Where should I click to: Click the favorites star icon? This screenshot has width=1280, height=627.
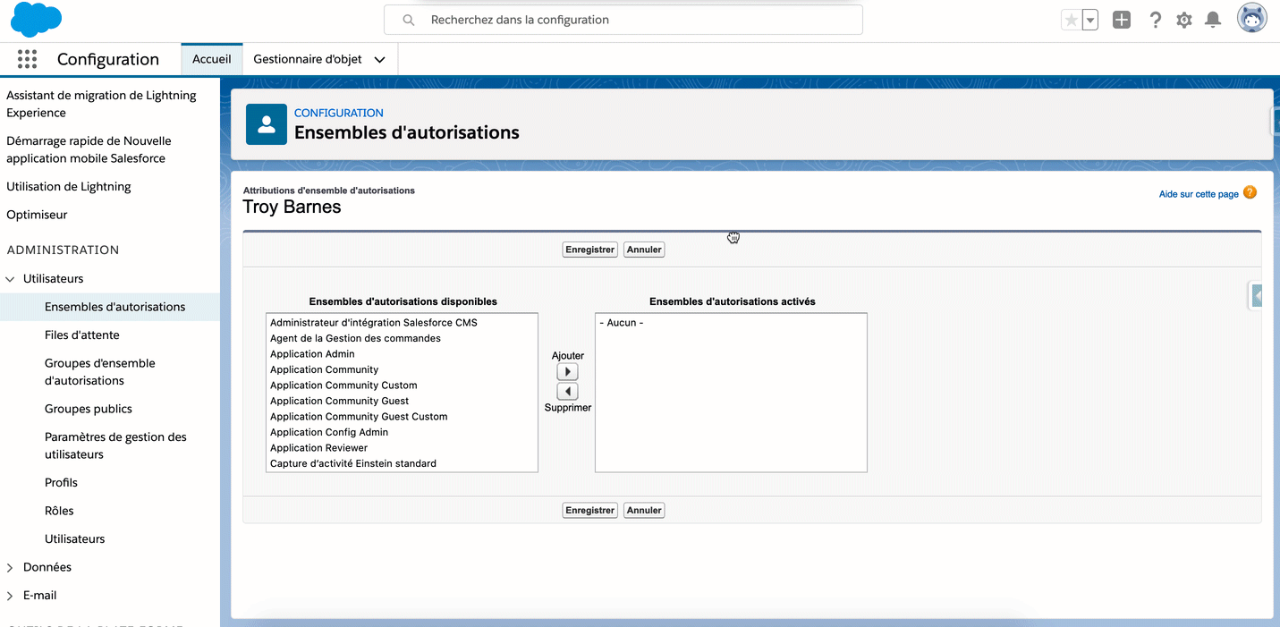[x=1071, y=20]
